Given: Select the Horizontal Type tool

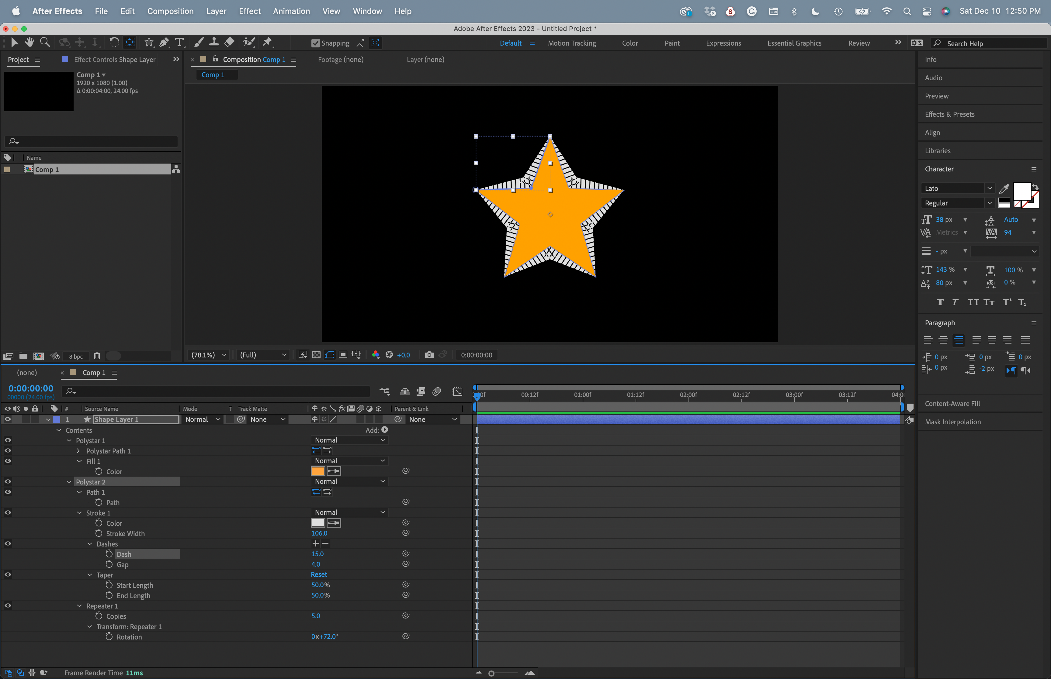Looking at the screenshot, I should coord(179,42).
